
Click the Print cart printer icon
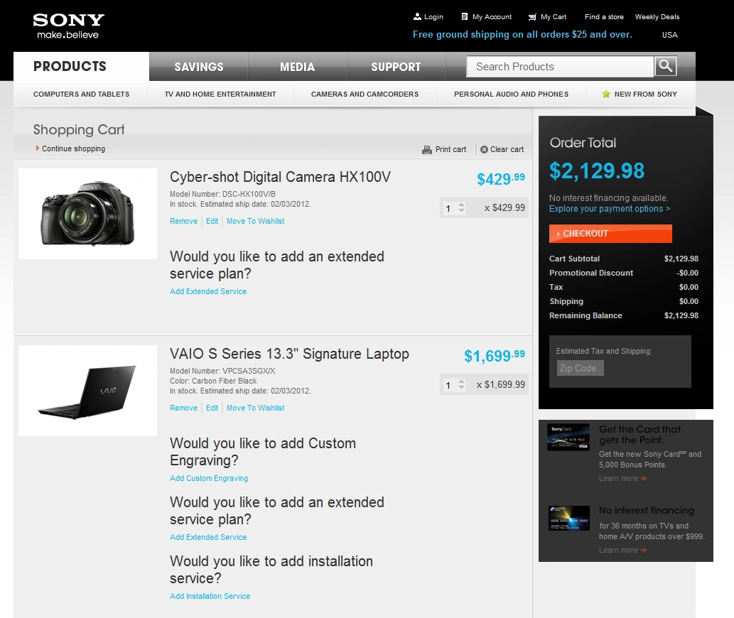[427, 150]
